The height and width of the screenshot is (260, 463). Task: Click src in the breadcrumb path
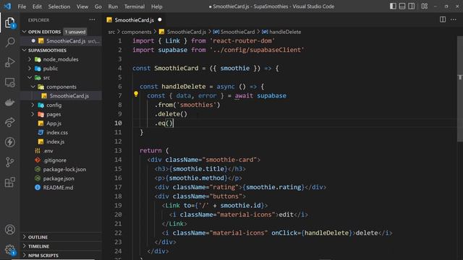(x=111, y=32)
